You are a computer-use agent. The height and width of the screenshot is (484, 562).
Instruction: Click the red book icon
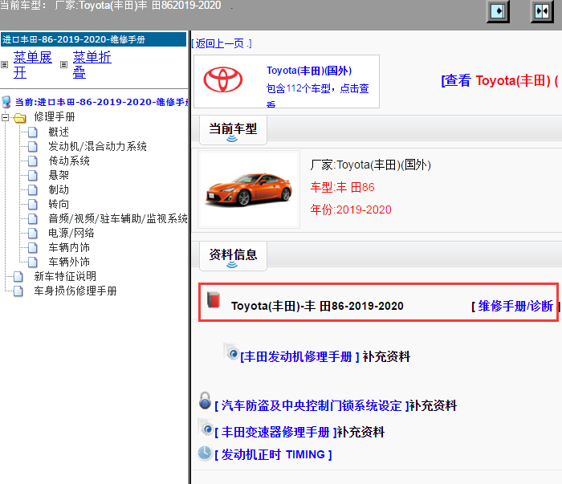214,300
